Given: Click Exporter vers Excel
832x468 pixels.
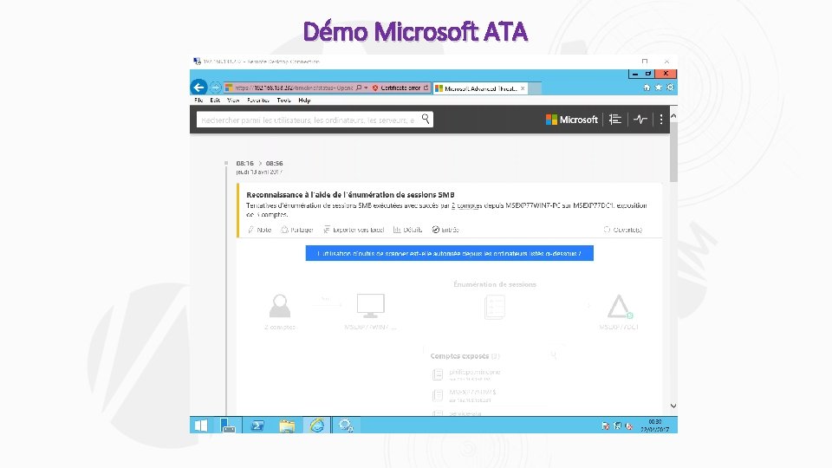Looking at the screenshot, I should click(x=354, y=230).
